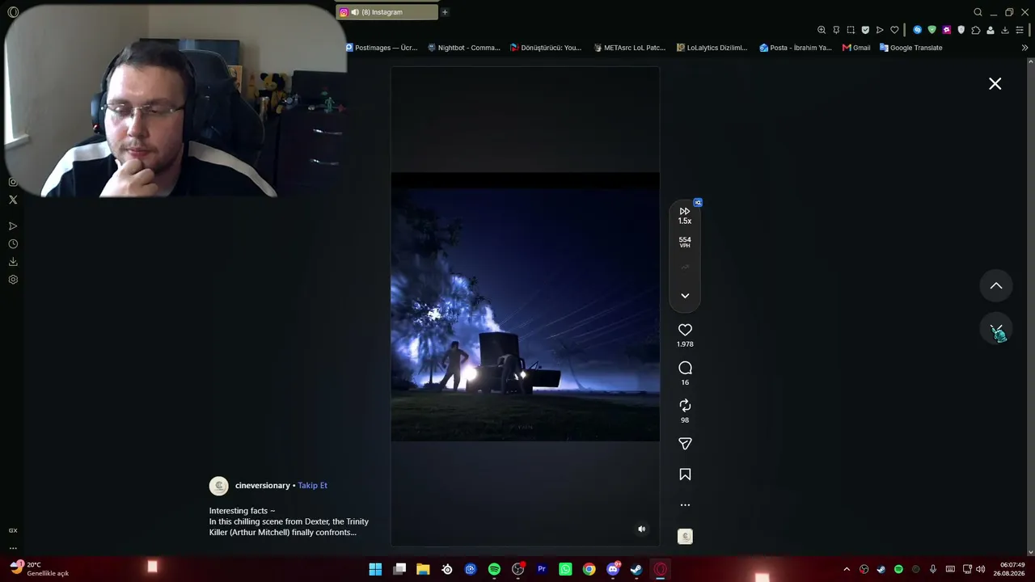
Task: Open the reel's audio thumbnail
Action: (x=685, y=537)
